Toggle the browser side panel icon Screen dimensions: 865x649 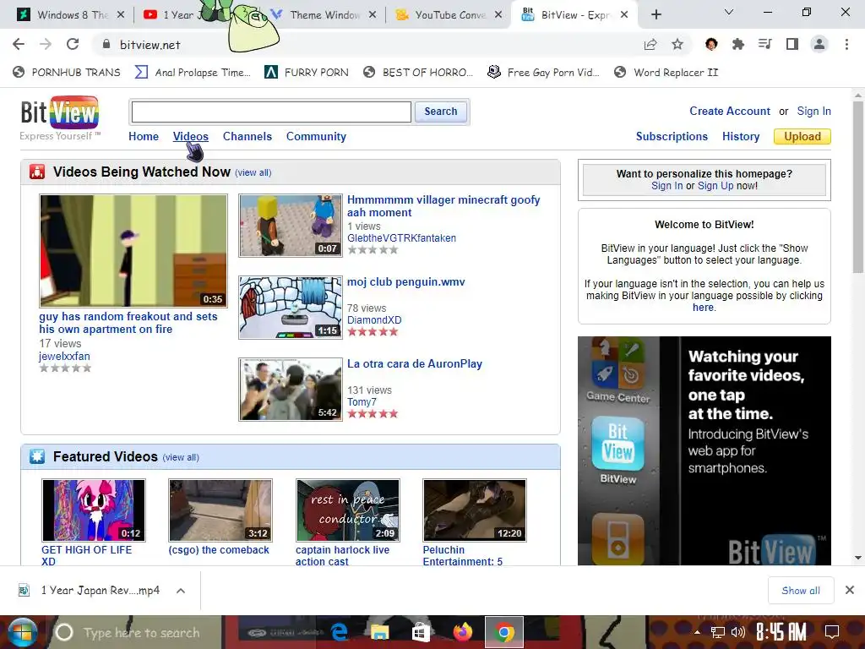[x=792, y=44]
